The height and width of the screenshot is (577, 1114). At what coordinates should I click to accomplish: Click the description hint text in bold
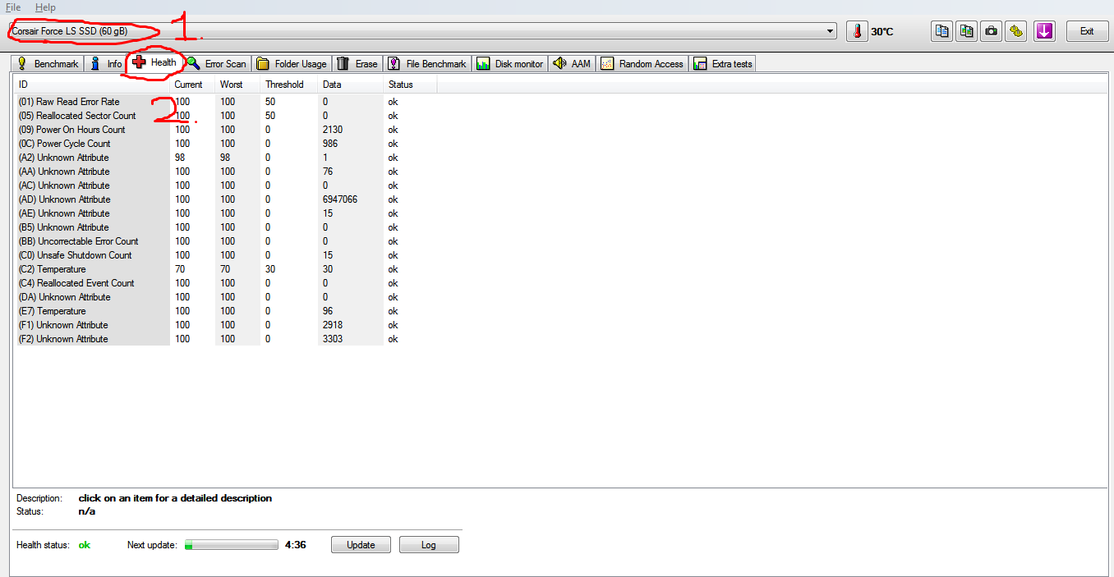(175, 498)
